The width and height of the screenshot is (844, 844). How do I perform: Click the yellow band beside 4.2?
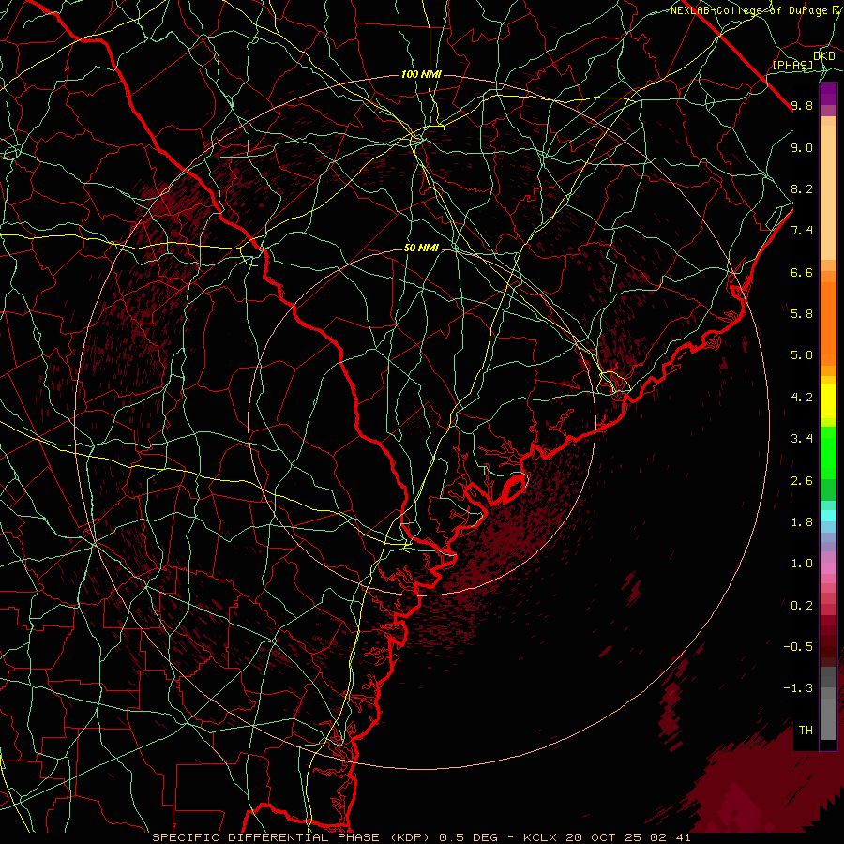pos(828,401)
